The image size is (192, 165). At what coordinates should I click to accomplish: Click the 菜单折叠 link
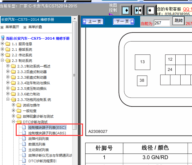[35, 27]
